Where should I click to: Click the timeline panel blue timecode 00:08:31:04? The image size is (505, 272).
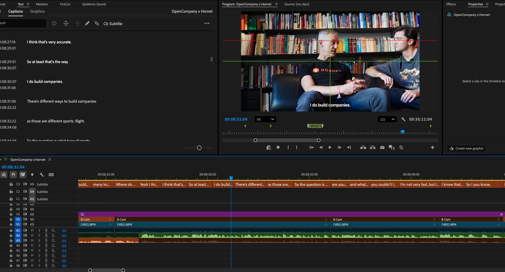click(x=13, y=167)
